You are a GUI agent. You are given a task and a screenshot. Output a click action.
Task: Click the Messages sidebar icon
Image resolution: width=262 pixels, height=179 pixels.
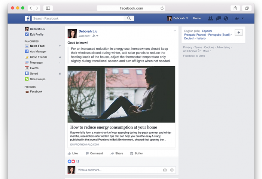27,62
